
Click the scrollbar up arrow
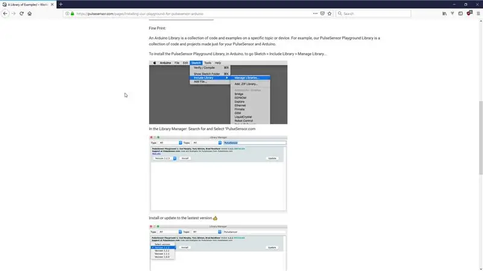[481, 21]
